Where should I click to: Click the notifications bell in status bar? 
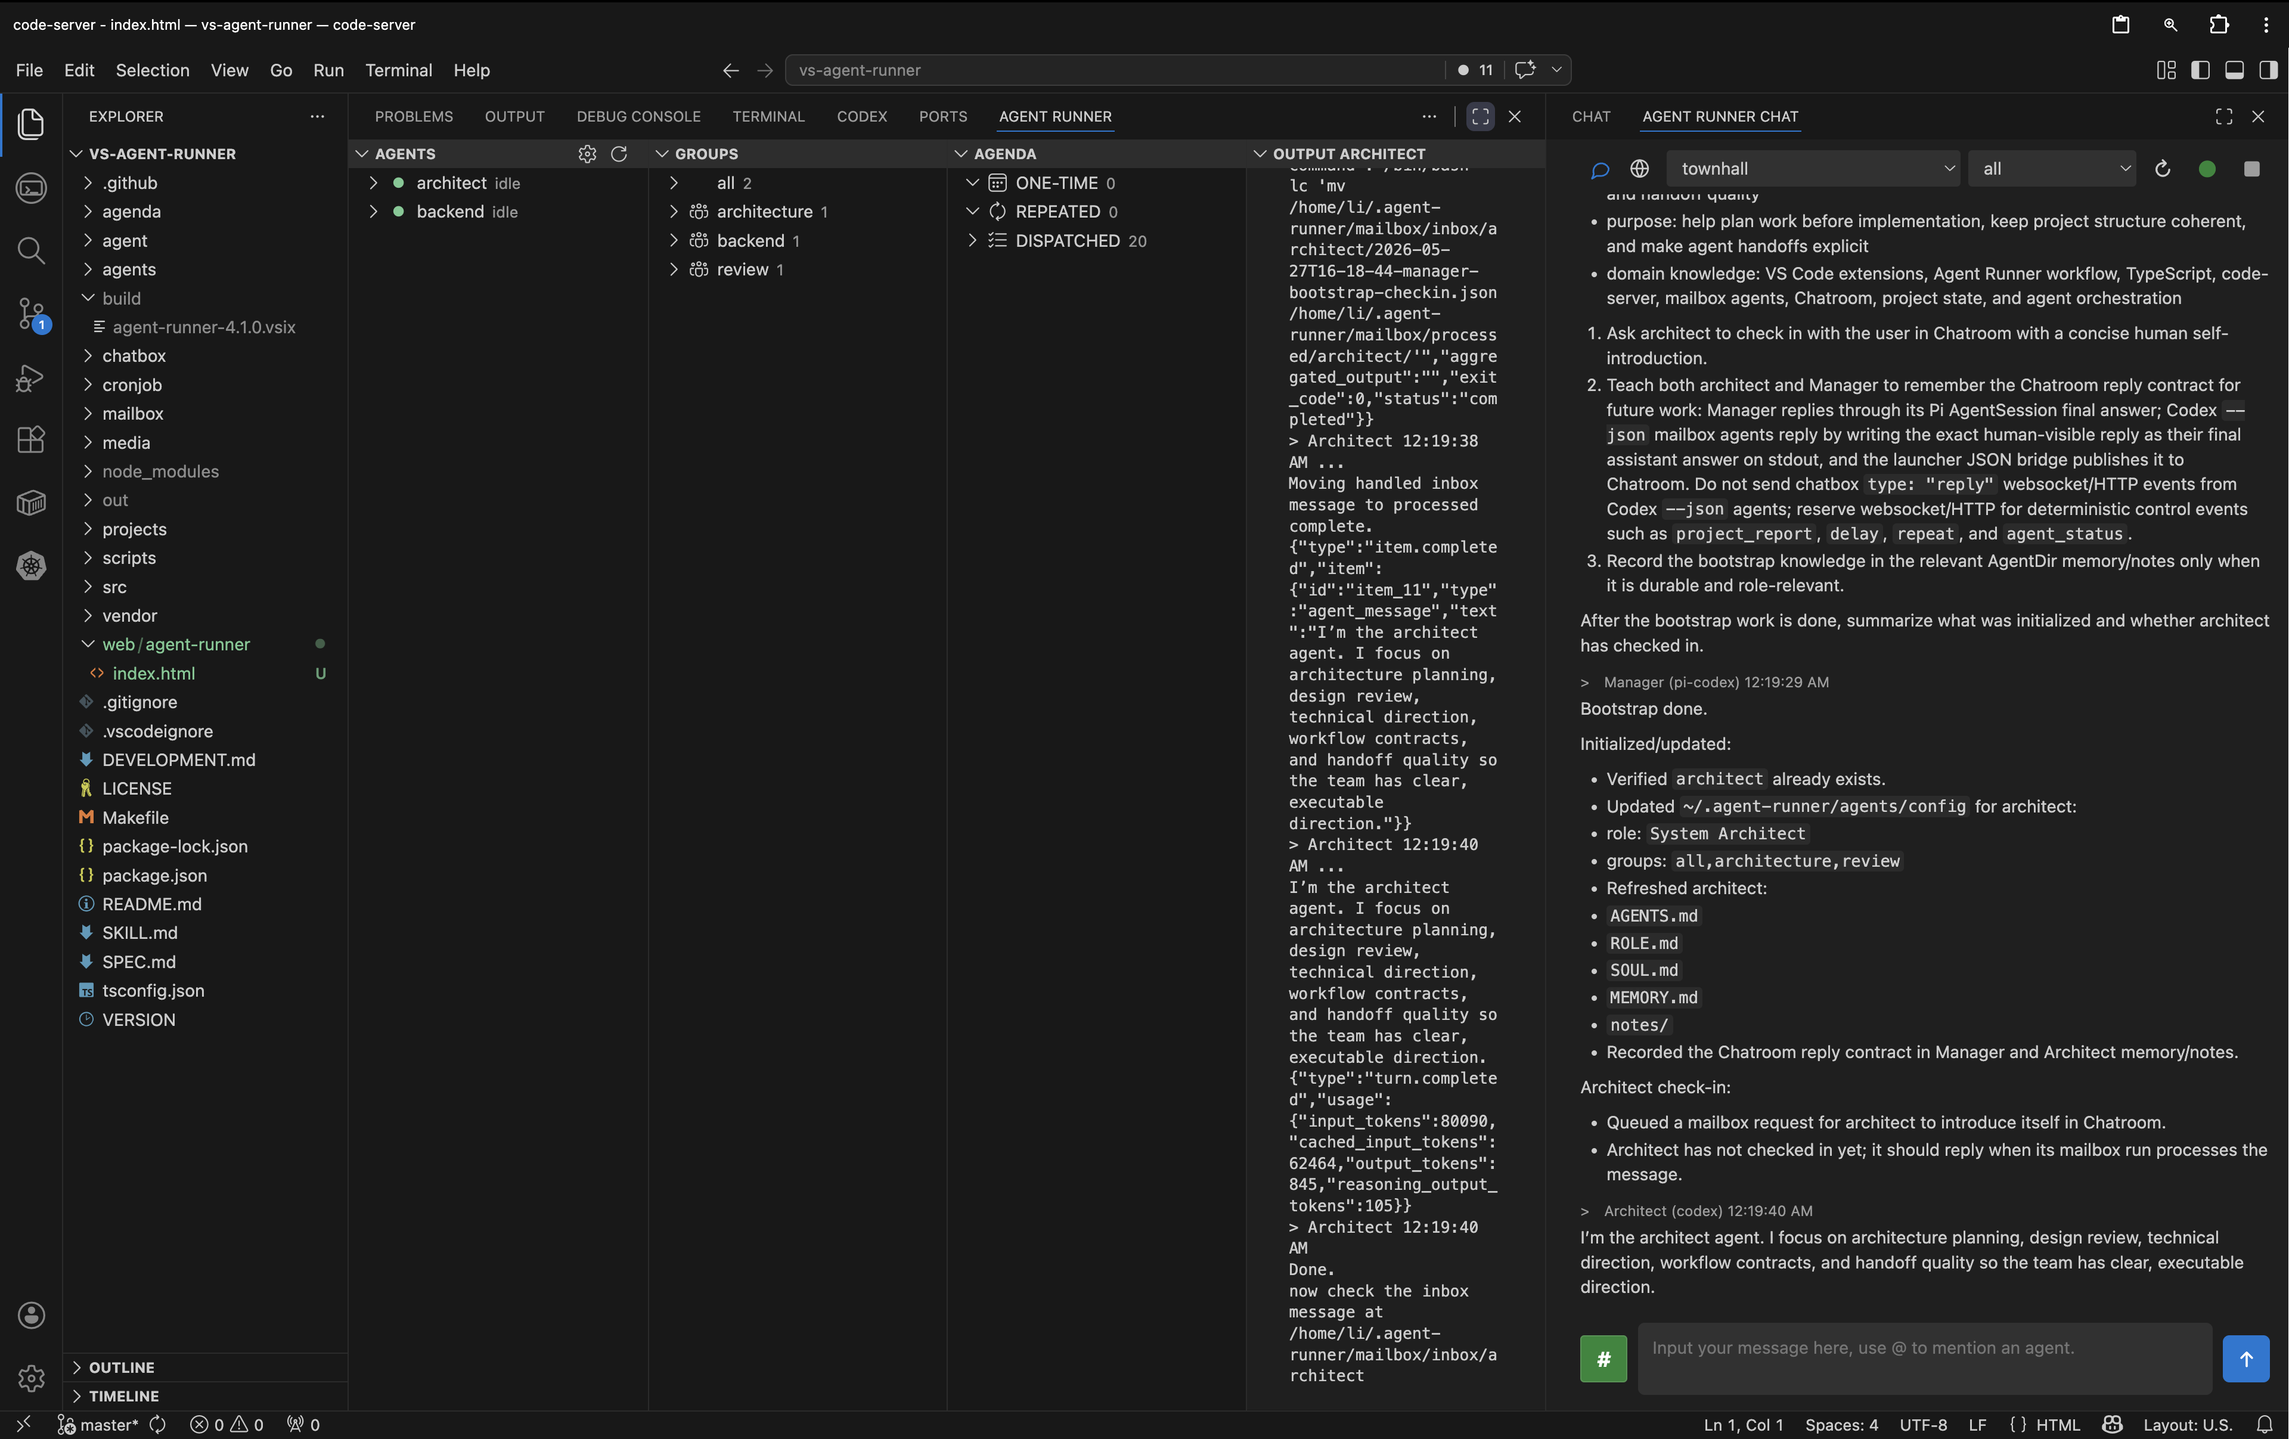(2265, 1425)
